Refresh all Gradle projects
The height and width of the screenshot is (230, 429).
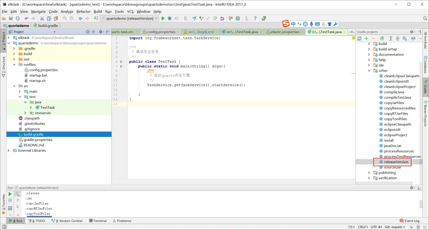[359, 39]
